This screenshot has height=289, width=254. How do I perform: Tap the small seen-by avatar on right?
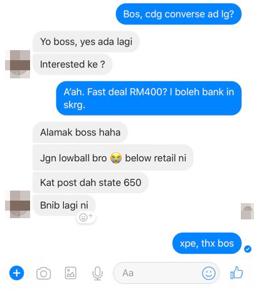pos(247,211)
